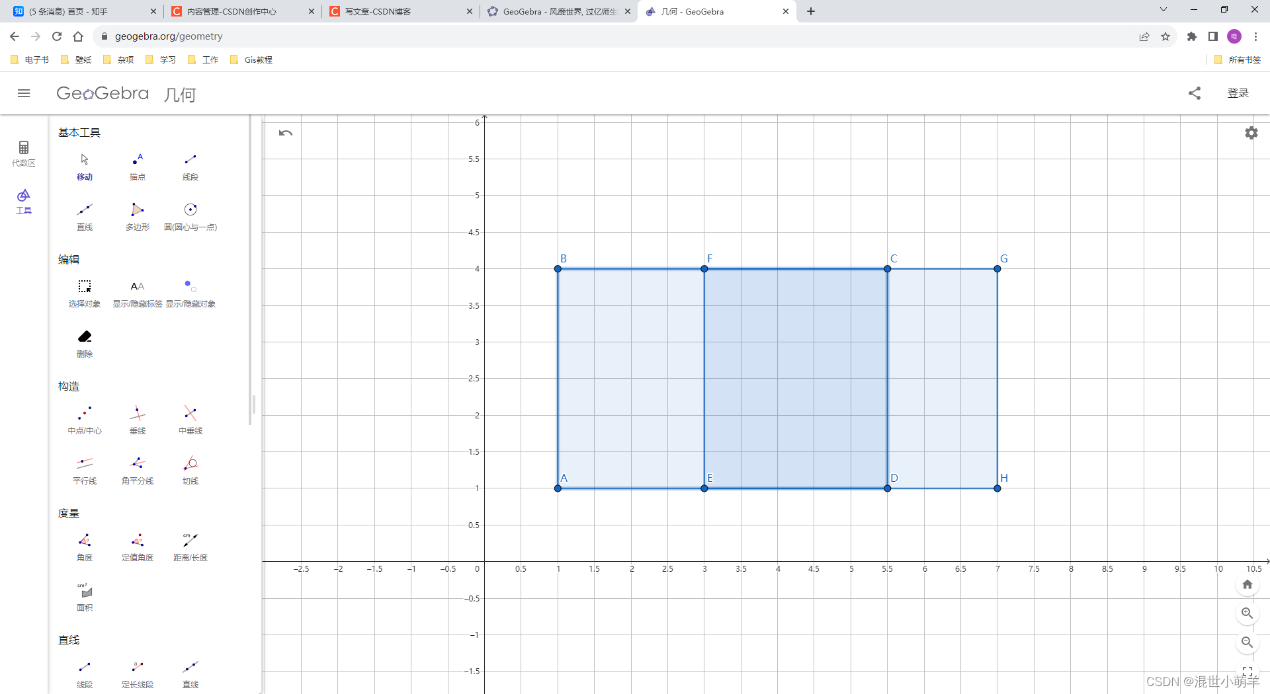1270x694 pixels.
Task: Click point C on the canvas
Action: [888, 269]
